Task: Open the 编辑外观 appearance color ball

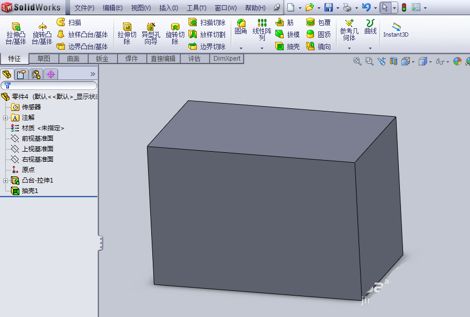Action: click(x=457, y=61)
